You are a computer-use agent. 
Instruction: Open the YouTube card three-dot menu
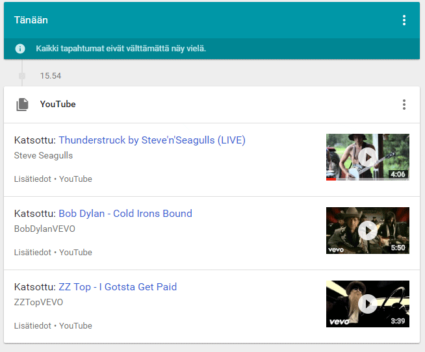(404, 105)
